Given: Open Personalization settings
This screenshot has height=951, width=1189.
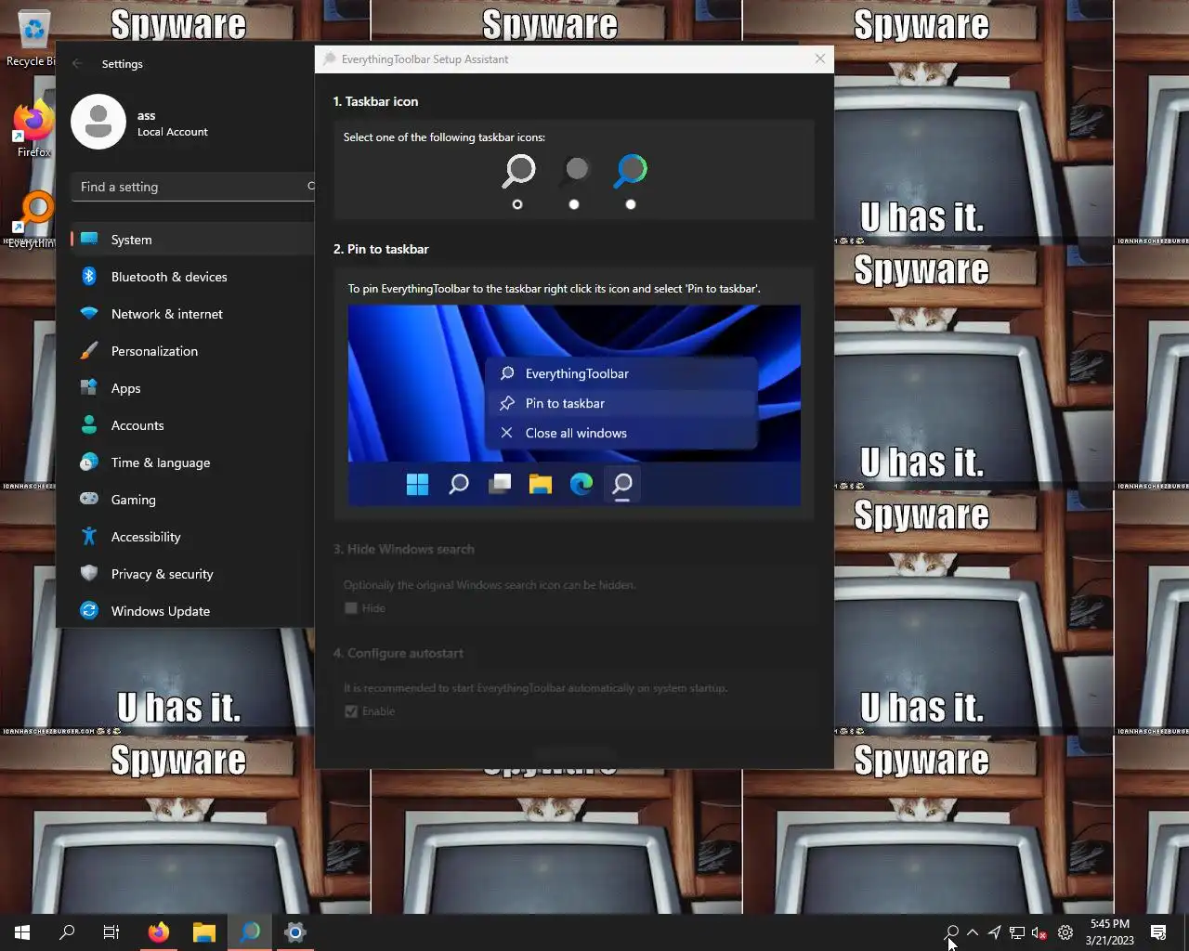Looking at the screenshot, I should pos(193,351).
